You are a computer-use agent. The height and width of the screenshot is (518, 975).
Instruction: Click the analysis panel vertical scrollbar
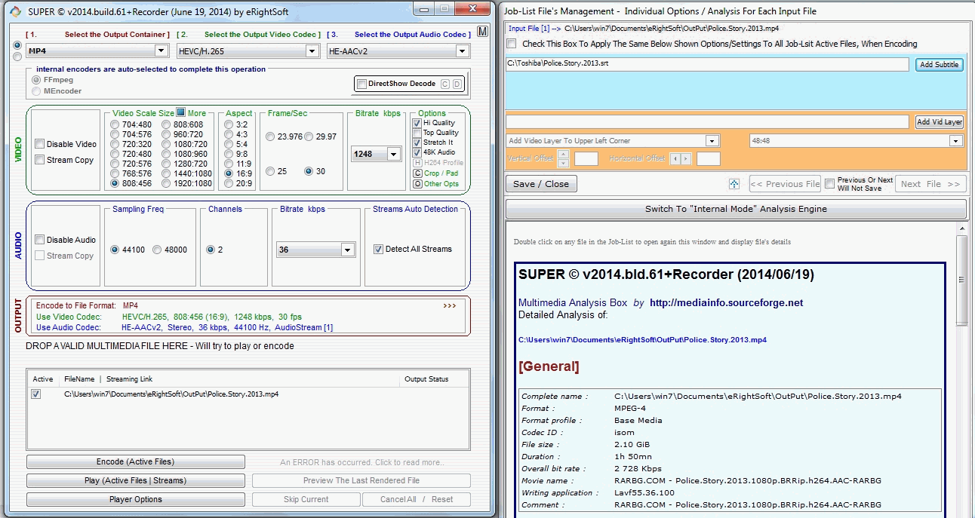pyautogui.click(x=961, y=280)
